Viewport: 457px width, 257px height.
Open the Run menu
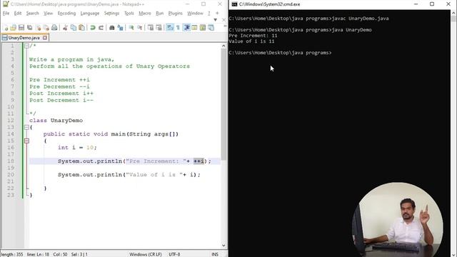pyautogui.click(x=160, y=14)
